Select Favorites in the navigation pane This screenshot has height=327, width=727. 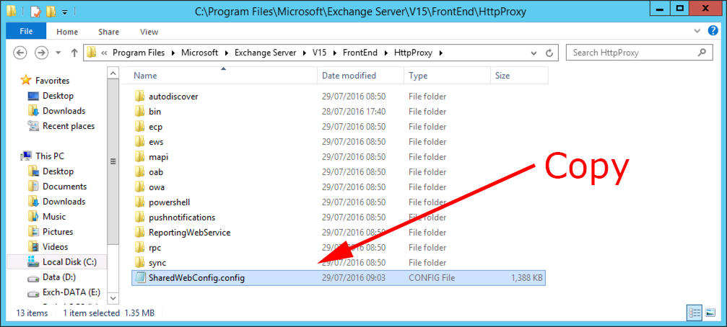53,81
